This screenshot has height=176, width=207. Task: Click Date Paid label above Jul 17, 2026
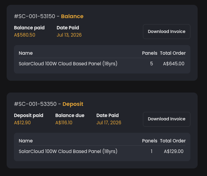(108, 116)
